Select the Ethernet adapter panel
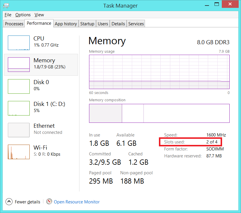 point(41,129)
